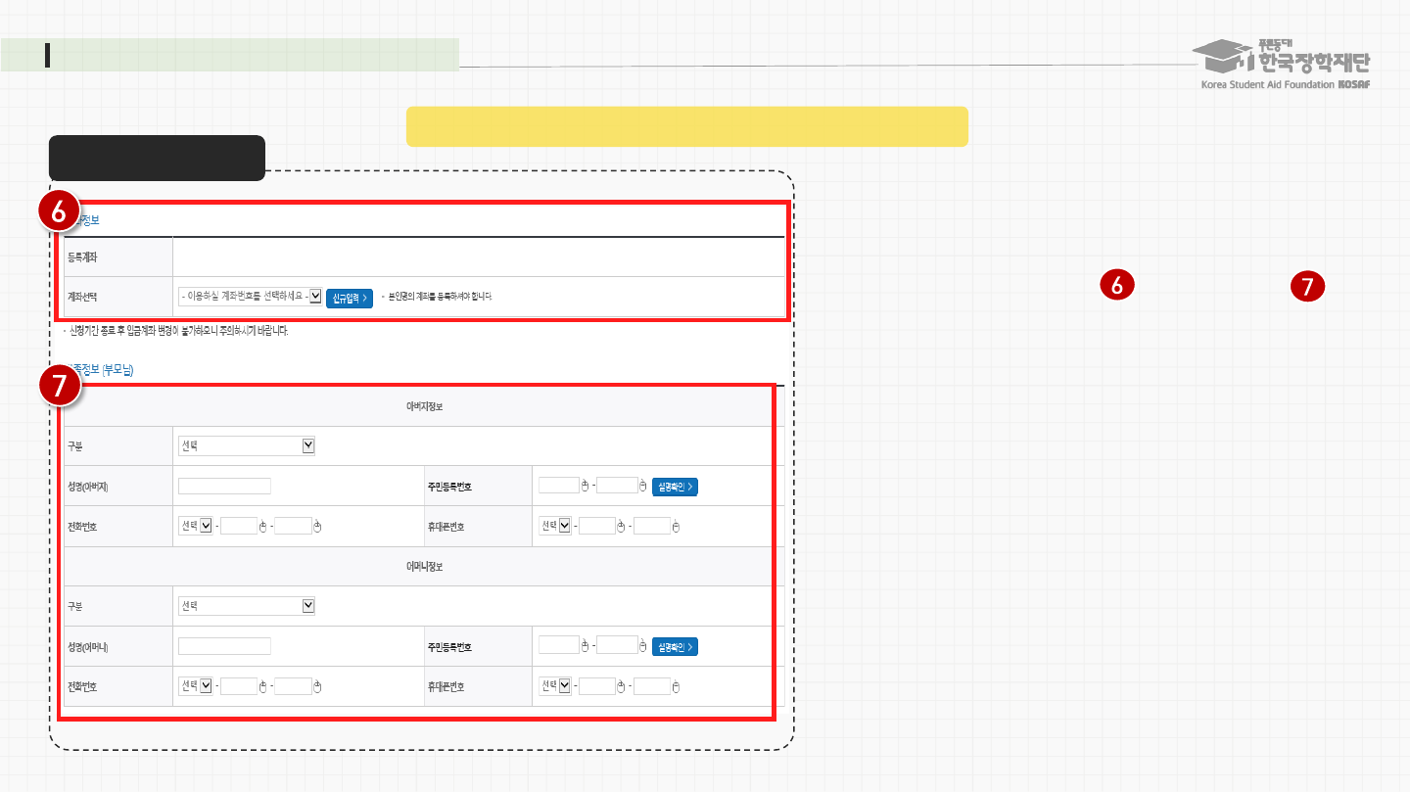The height and width of the screenshot is (793, 1410).
Task: Click mother's 휴대폰번호 middle number field
Action: pos(597,686)
